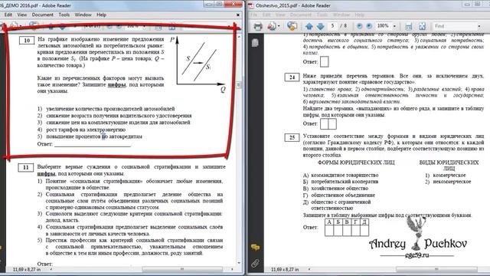
Task: Click the create PDF online icon in Obshestvo window
Action: [272, 26]
